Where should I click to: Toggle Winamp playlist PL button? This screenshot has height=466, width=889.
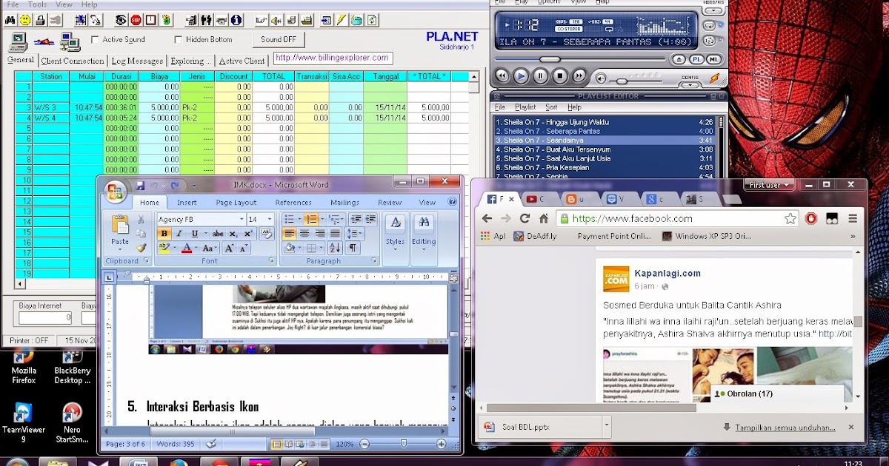(696, 59)
